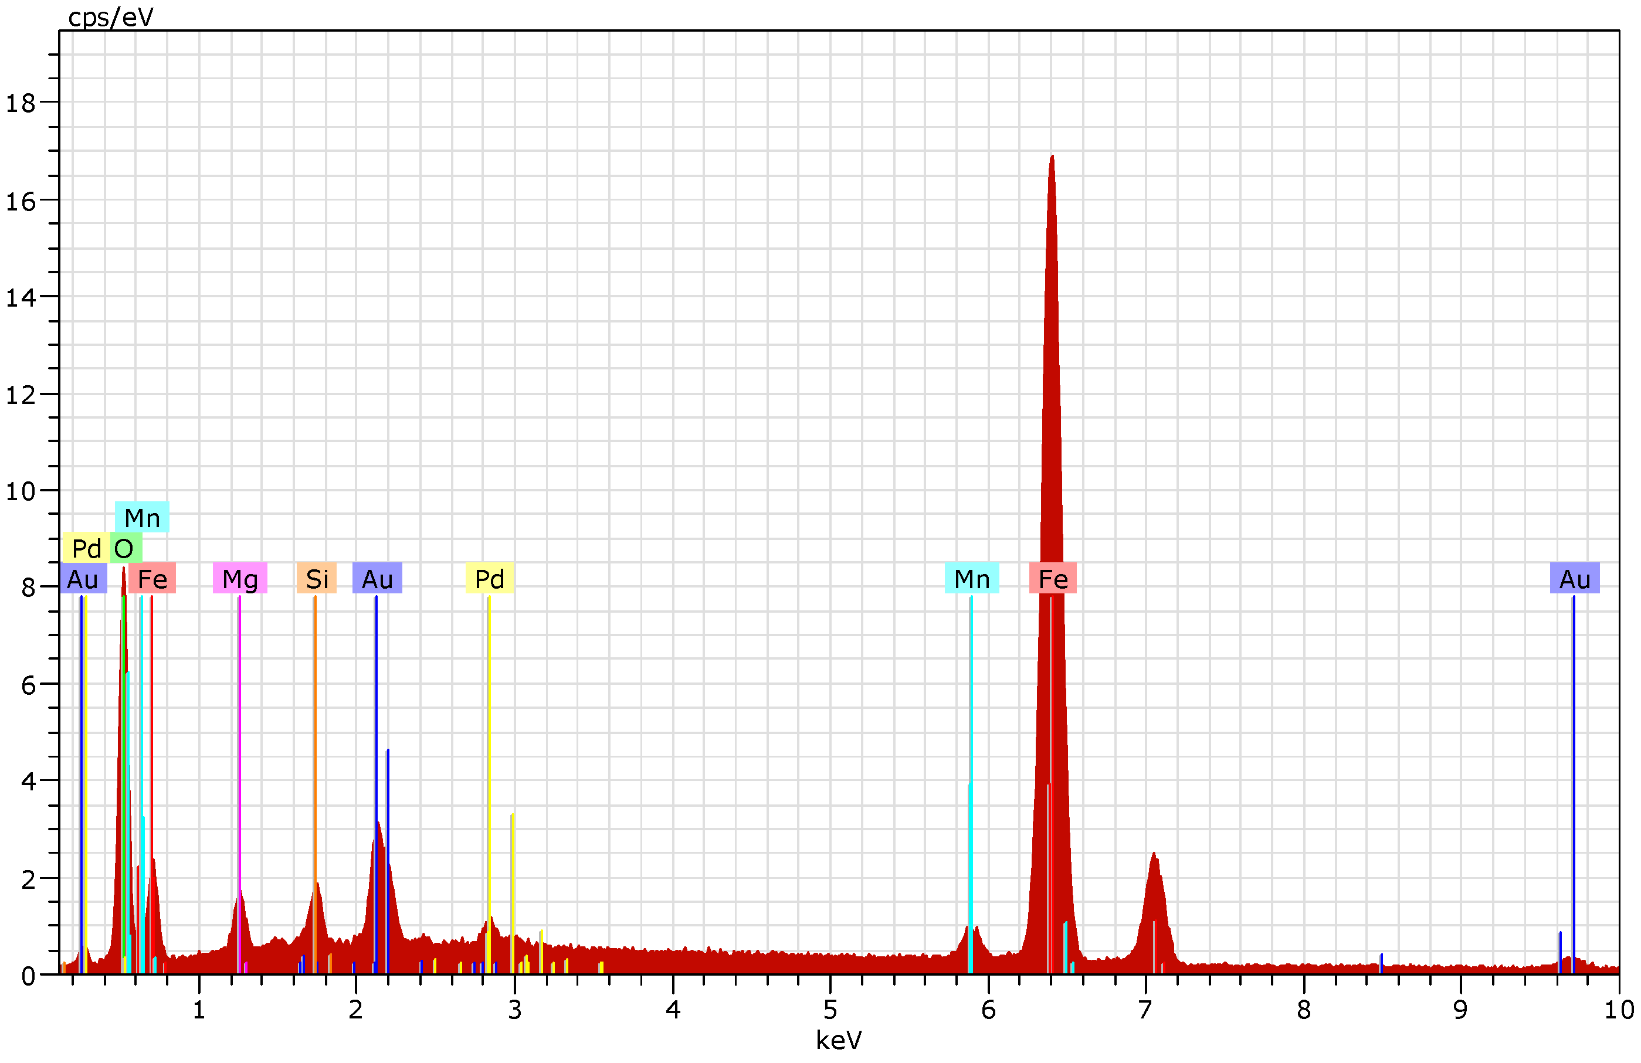
Task: Click the Mg element label
Action: [x=239, y=578]
